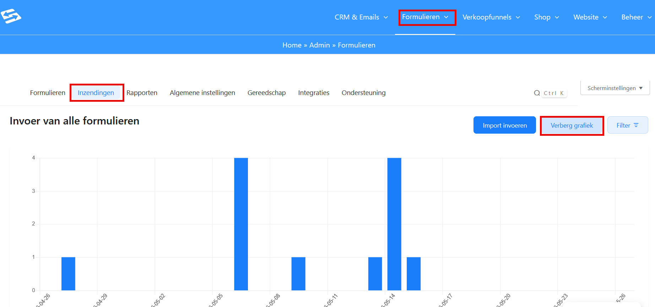Open the Shop menu chevron
Screen dimensions: 655x307
pyautogui.click(x=557, y=17)
